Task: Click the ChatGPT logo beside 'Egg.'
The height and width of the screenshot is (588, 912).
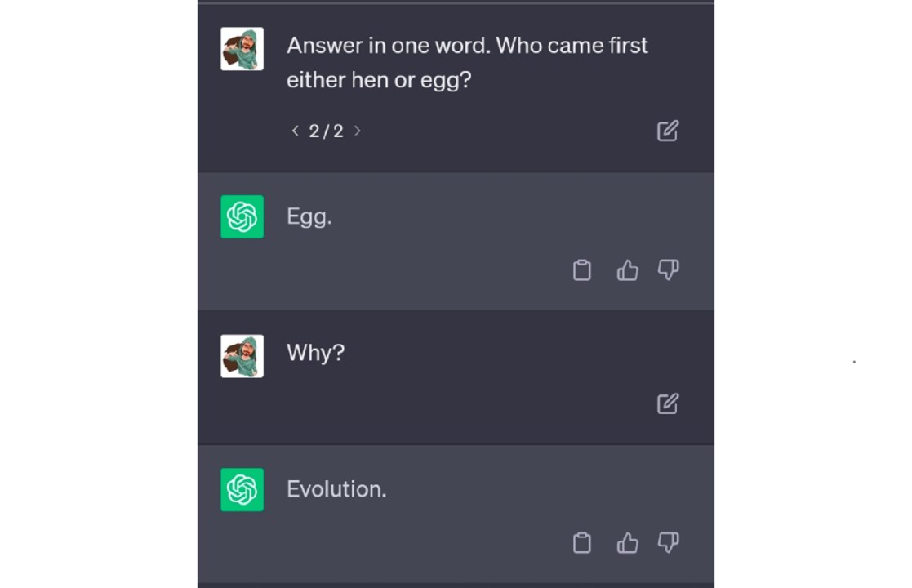Action: click(242, 216)
